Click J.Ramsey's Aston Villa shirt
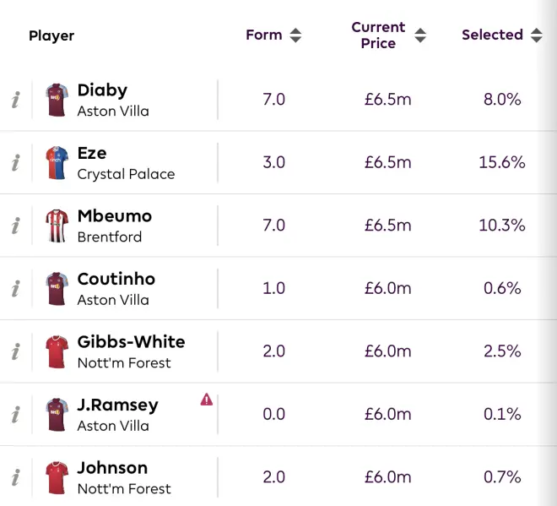The height and width of the screenshot is (506, 557). pyautogui.click(x=57, y=415)
